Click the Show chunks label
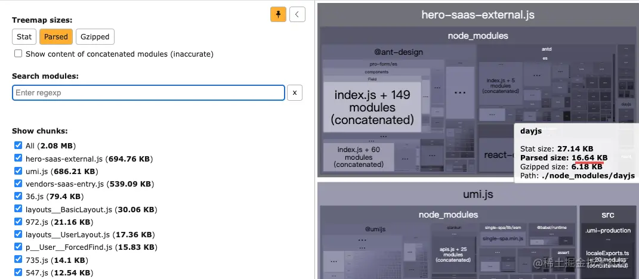The height and width of the screenshot is (279, 639). click(39, 131)
